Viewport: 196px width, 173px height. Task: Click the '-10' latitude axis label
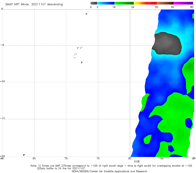(2, 81)
